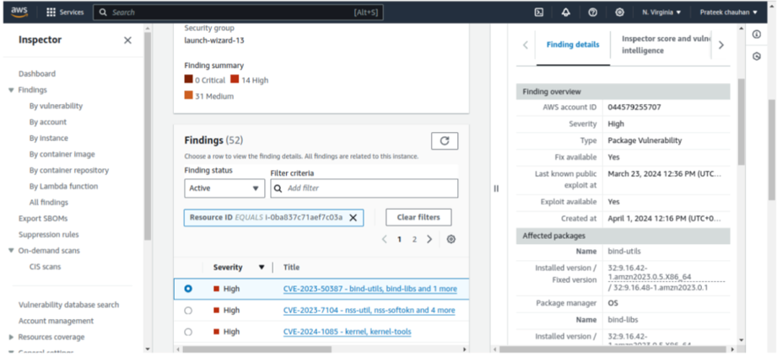The width and height of the screenshot is (777, 356).
Task: Show more detail tabs with right chevron
Action: (x=721, y=45)
